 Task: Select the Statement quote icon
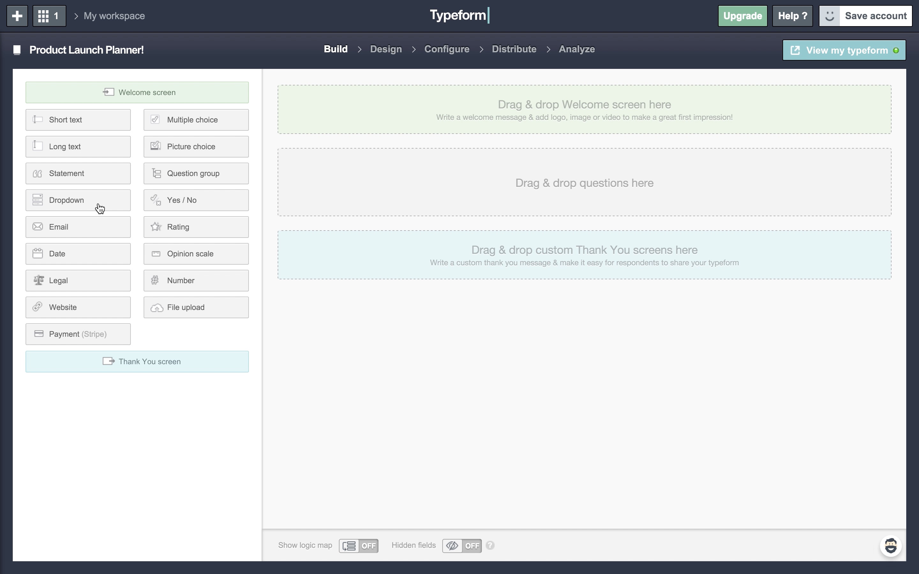tap(38, 173)
